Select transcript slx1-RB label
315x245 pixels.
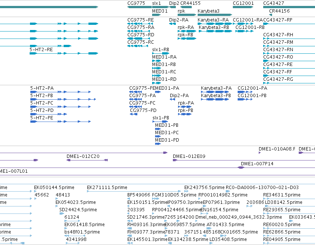click(x=161, y=50)
